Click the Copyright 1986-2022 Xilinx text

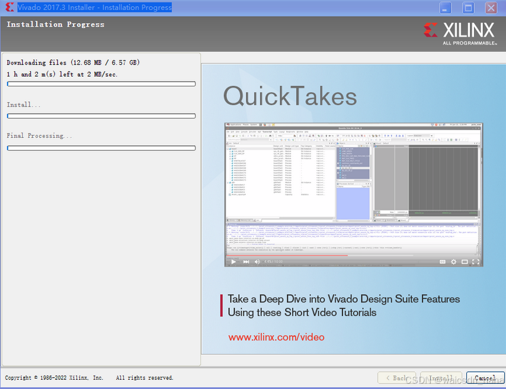(x=55, y=377)
